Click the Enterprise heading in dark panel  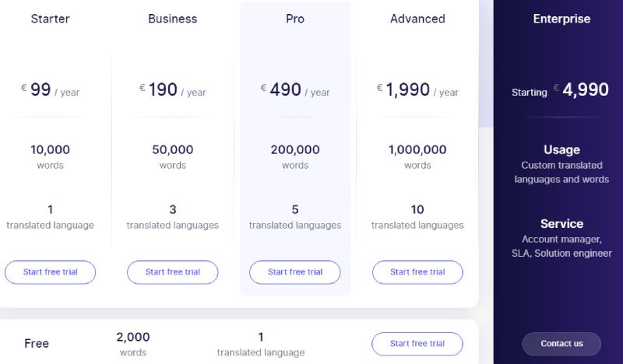(x=561, y=19)
